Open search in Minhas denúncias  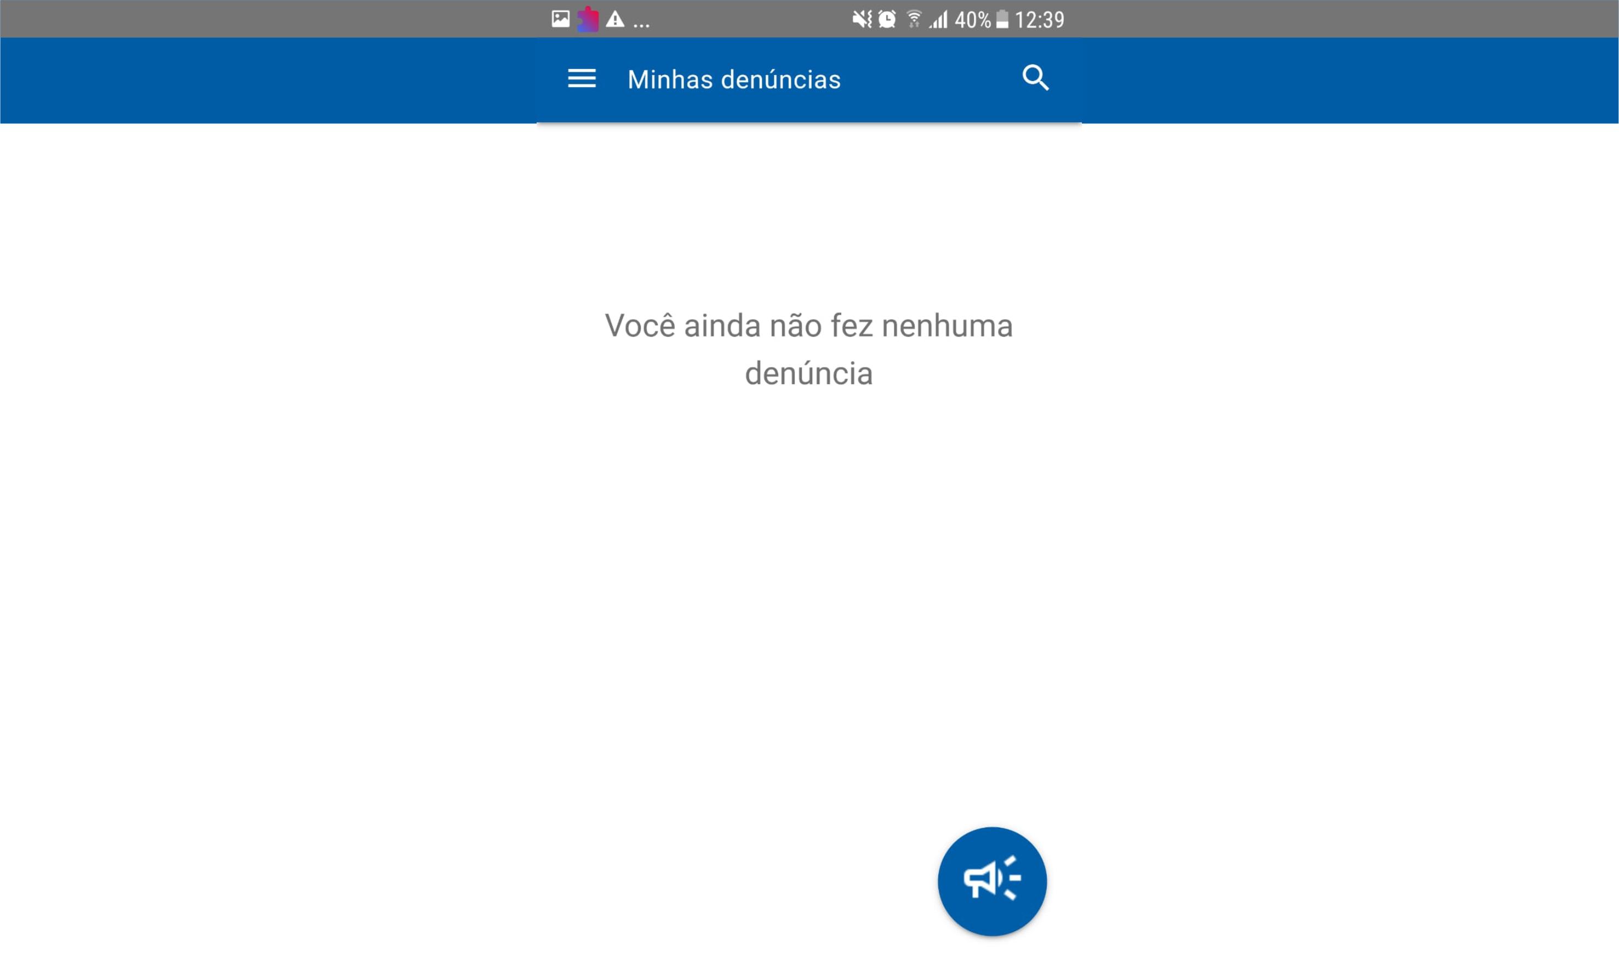pos(1035,78)
